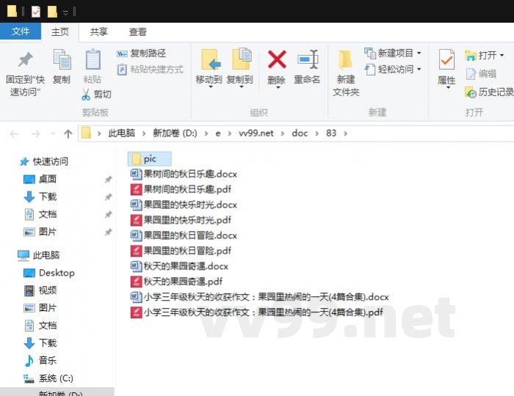Open Desktop under 此电脑
Image resolution: width=514 pixels, height=396 pixels.
coord(49,273)
